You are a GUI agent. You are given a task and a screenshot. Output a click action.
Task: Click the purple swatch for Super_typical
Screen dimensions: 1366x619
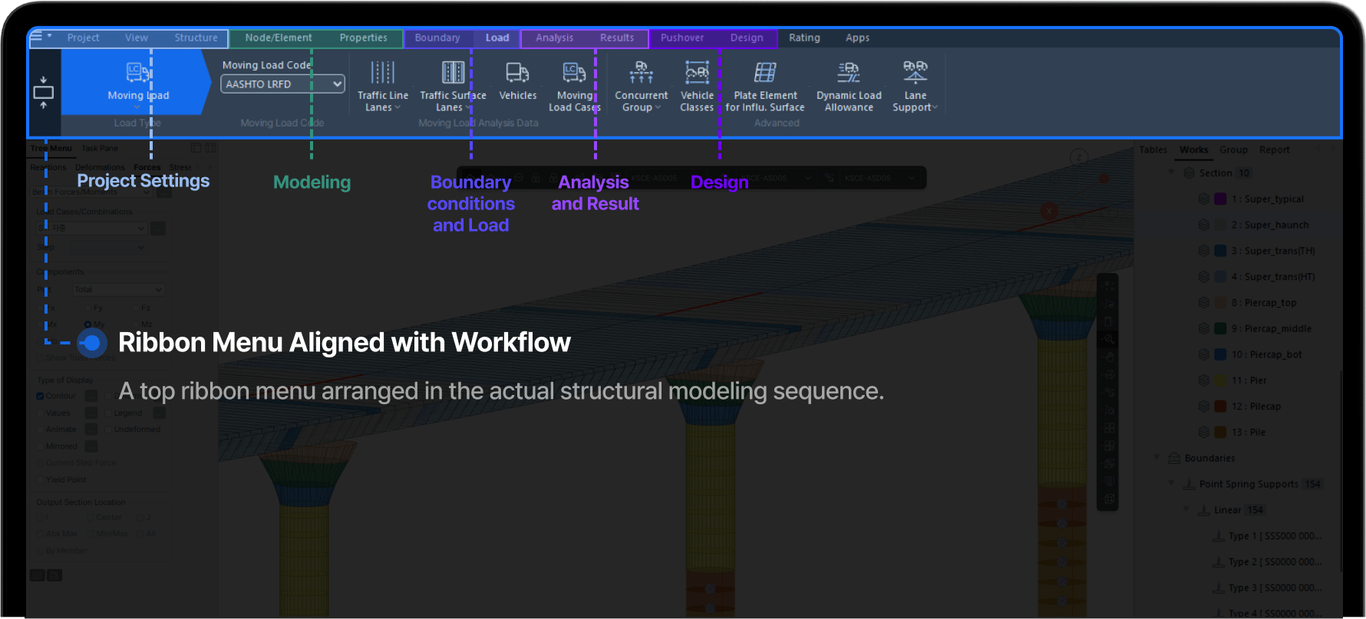pyautogui.click(x=1220, y=199)
